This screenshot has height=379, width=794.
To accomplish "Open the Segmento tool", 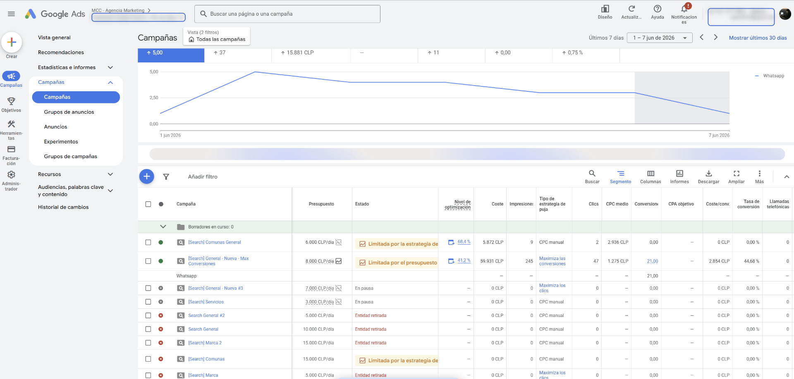I will pyautogui.click(x=621, y=176).
